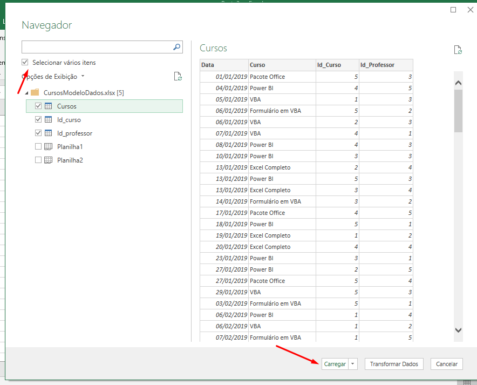Click the Excel Completo cell for 19/01/2019

coord(282,235)
